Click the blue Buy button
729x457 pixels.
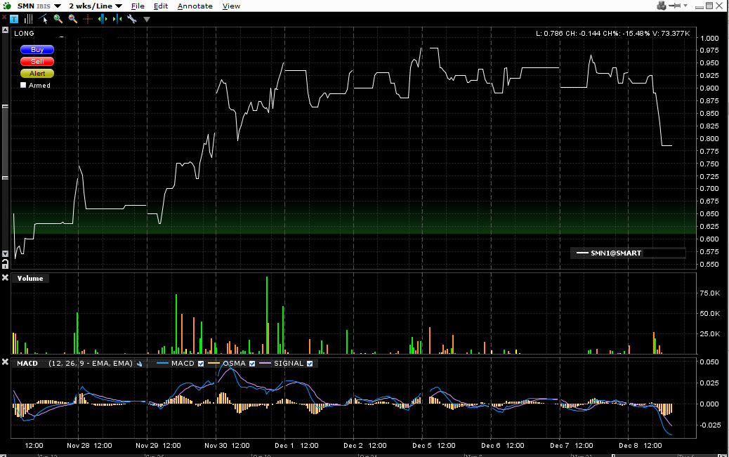37,50
